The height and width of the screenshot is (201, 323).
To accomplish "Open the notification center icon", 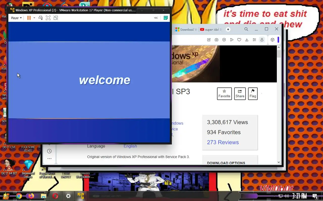I will 315,196.
